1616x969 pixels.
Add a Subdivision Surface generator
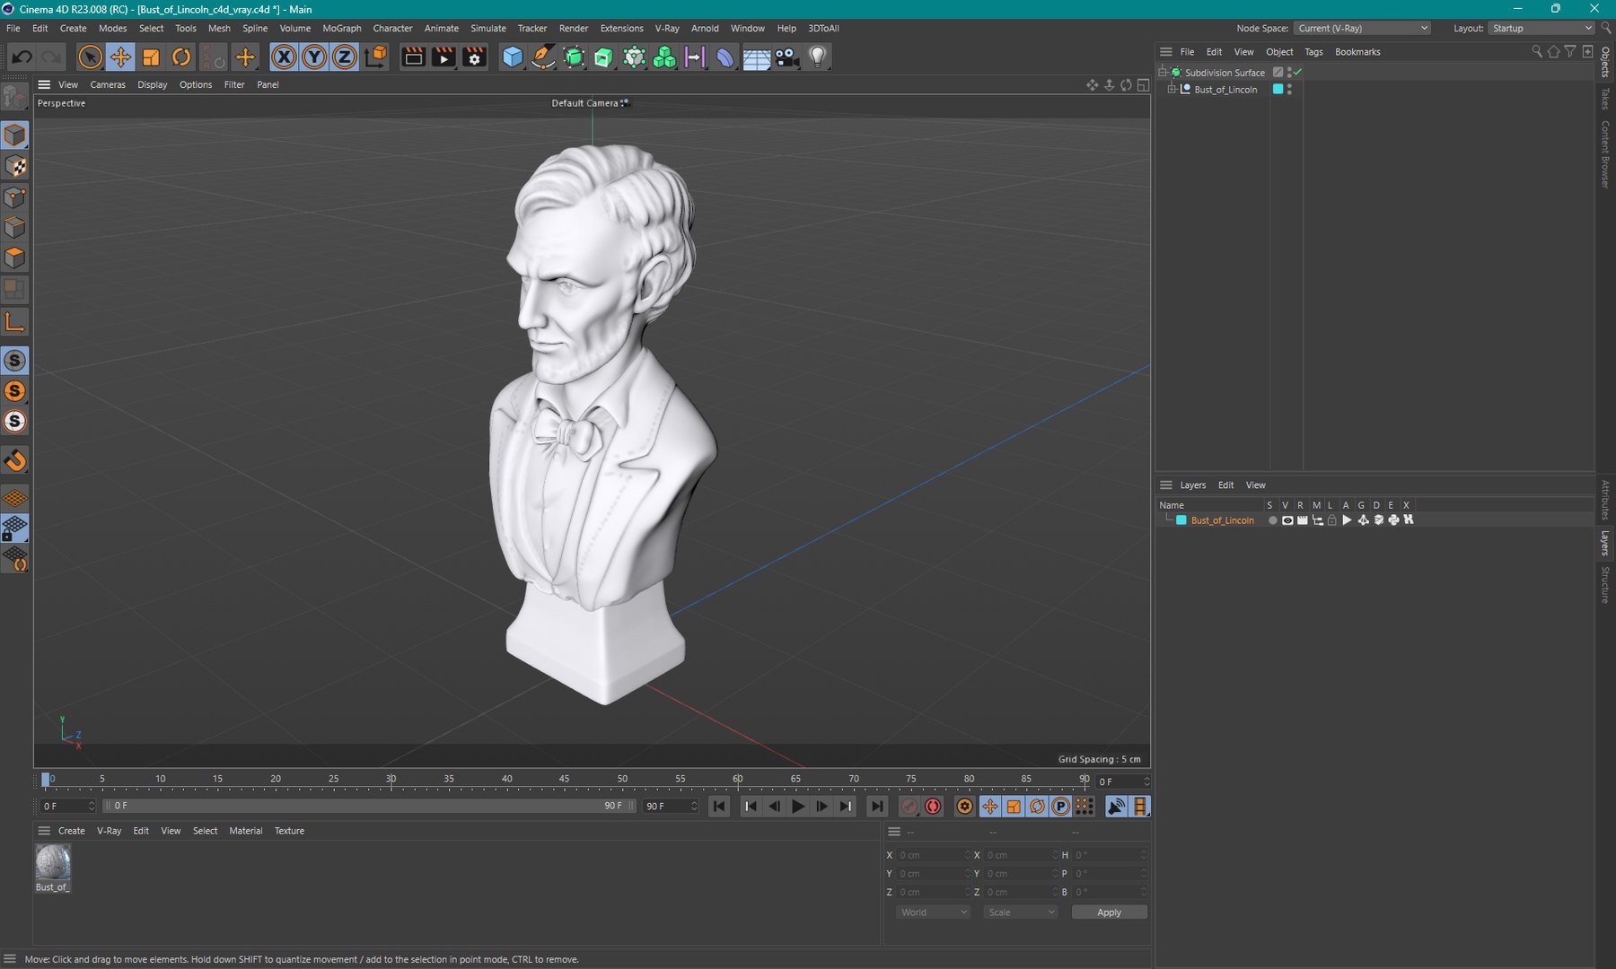574,57
